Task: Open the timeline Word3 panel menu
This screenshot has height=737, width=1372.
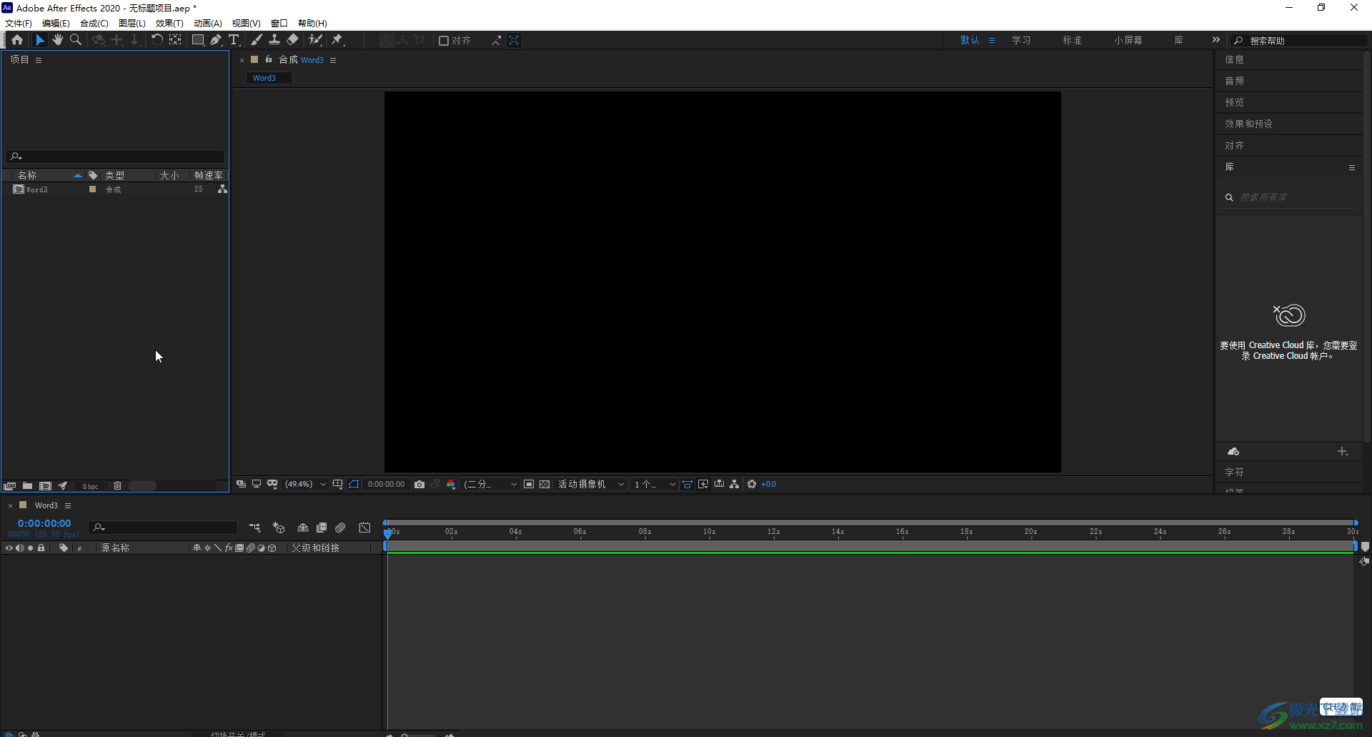Action: [68, 505]
